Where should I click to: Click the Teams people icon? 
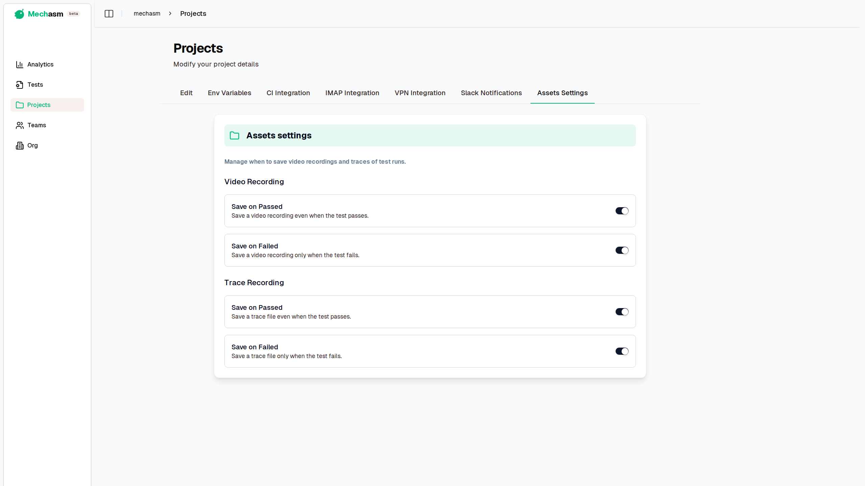[20, 125]
